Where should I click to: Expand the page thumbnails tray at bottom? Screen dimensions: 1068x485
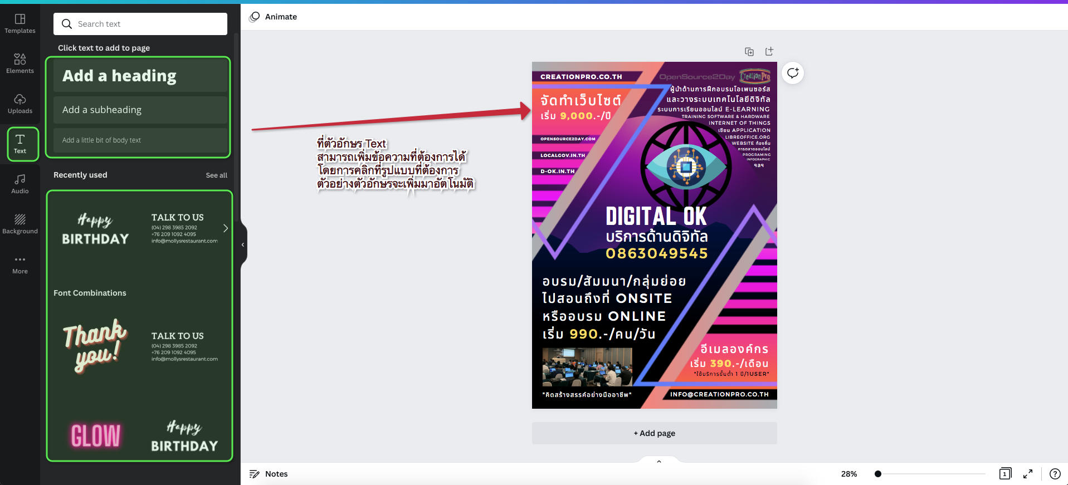(x=659, y=461)
